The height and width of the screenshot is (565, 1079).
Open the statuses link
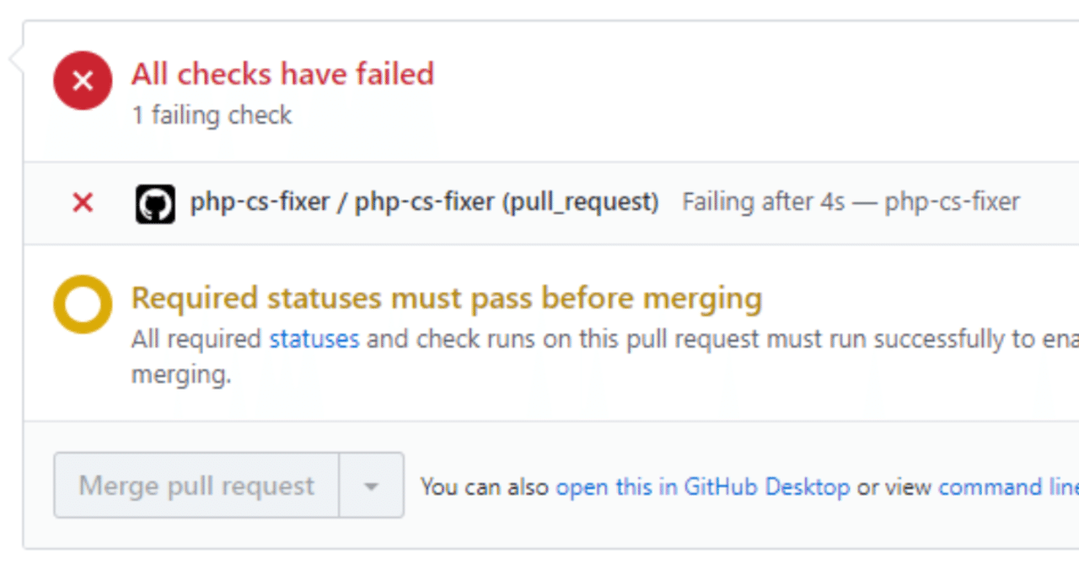click(314, 338)
